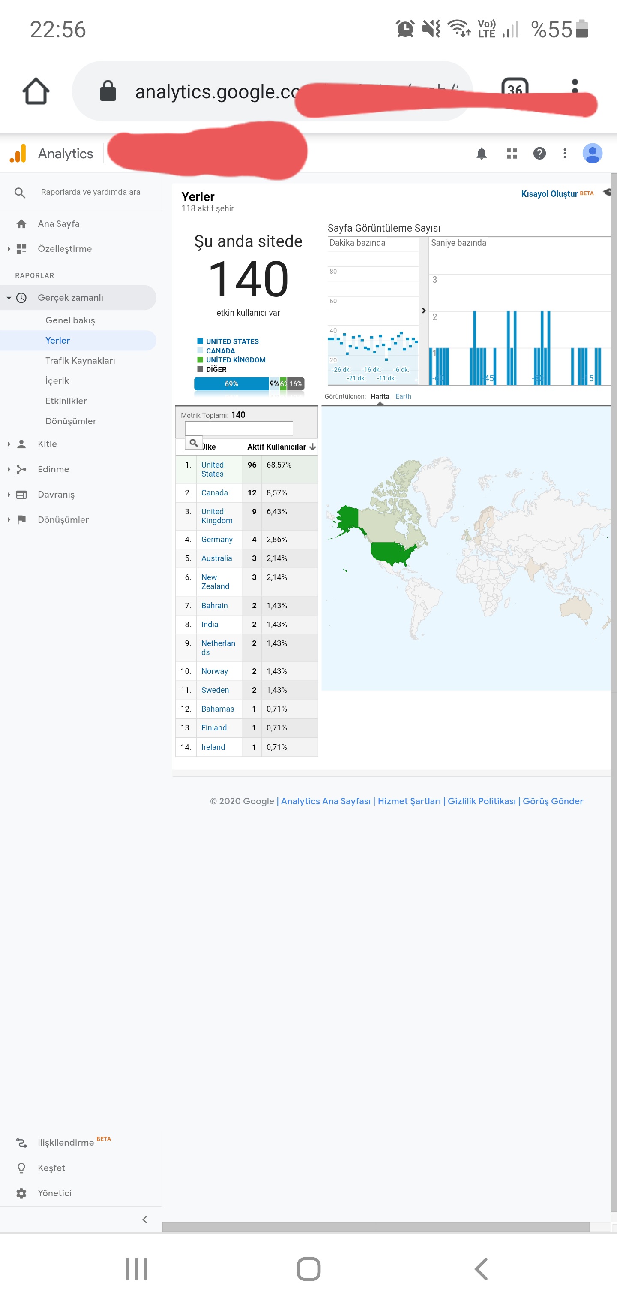Image resolution: width=617 pixels, height=1304 pixels.
Task: Click the Android recent apps button
Action: coord(137,1269)
